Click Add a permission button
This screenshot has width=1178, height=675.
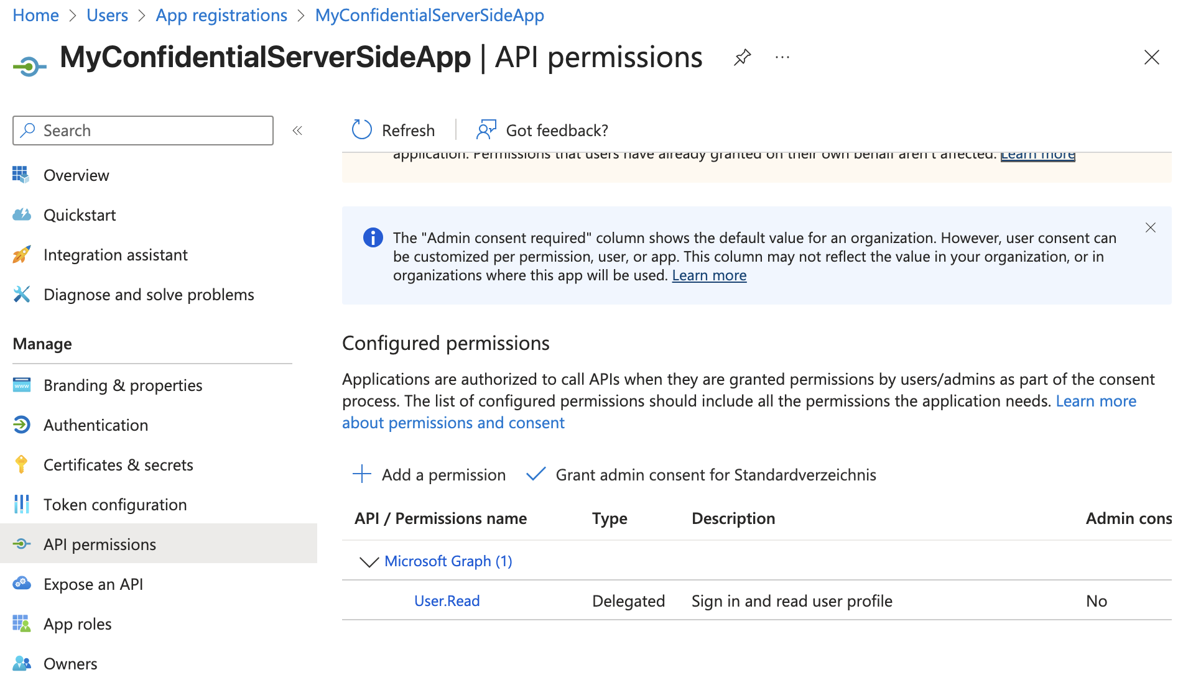[429, 475]
